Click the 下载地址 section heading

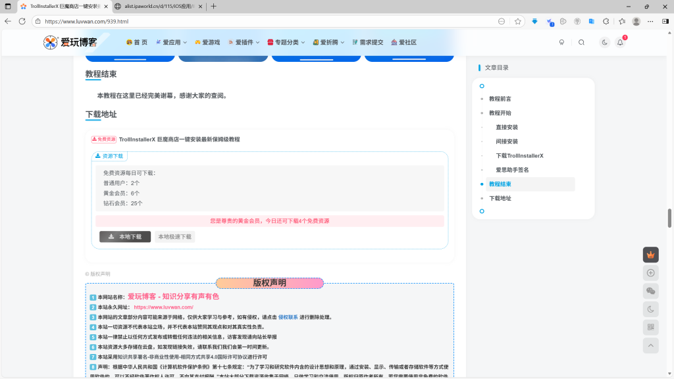[x=101, y=114]
